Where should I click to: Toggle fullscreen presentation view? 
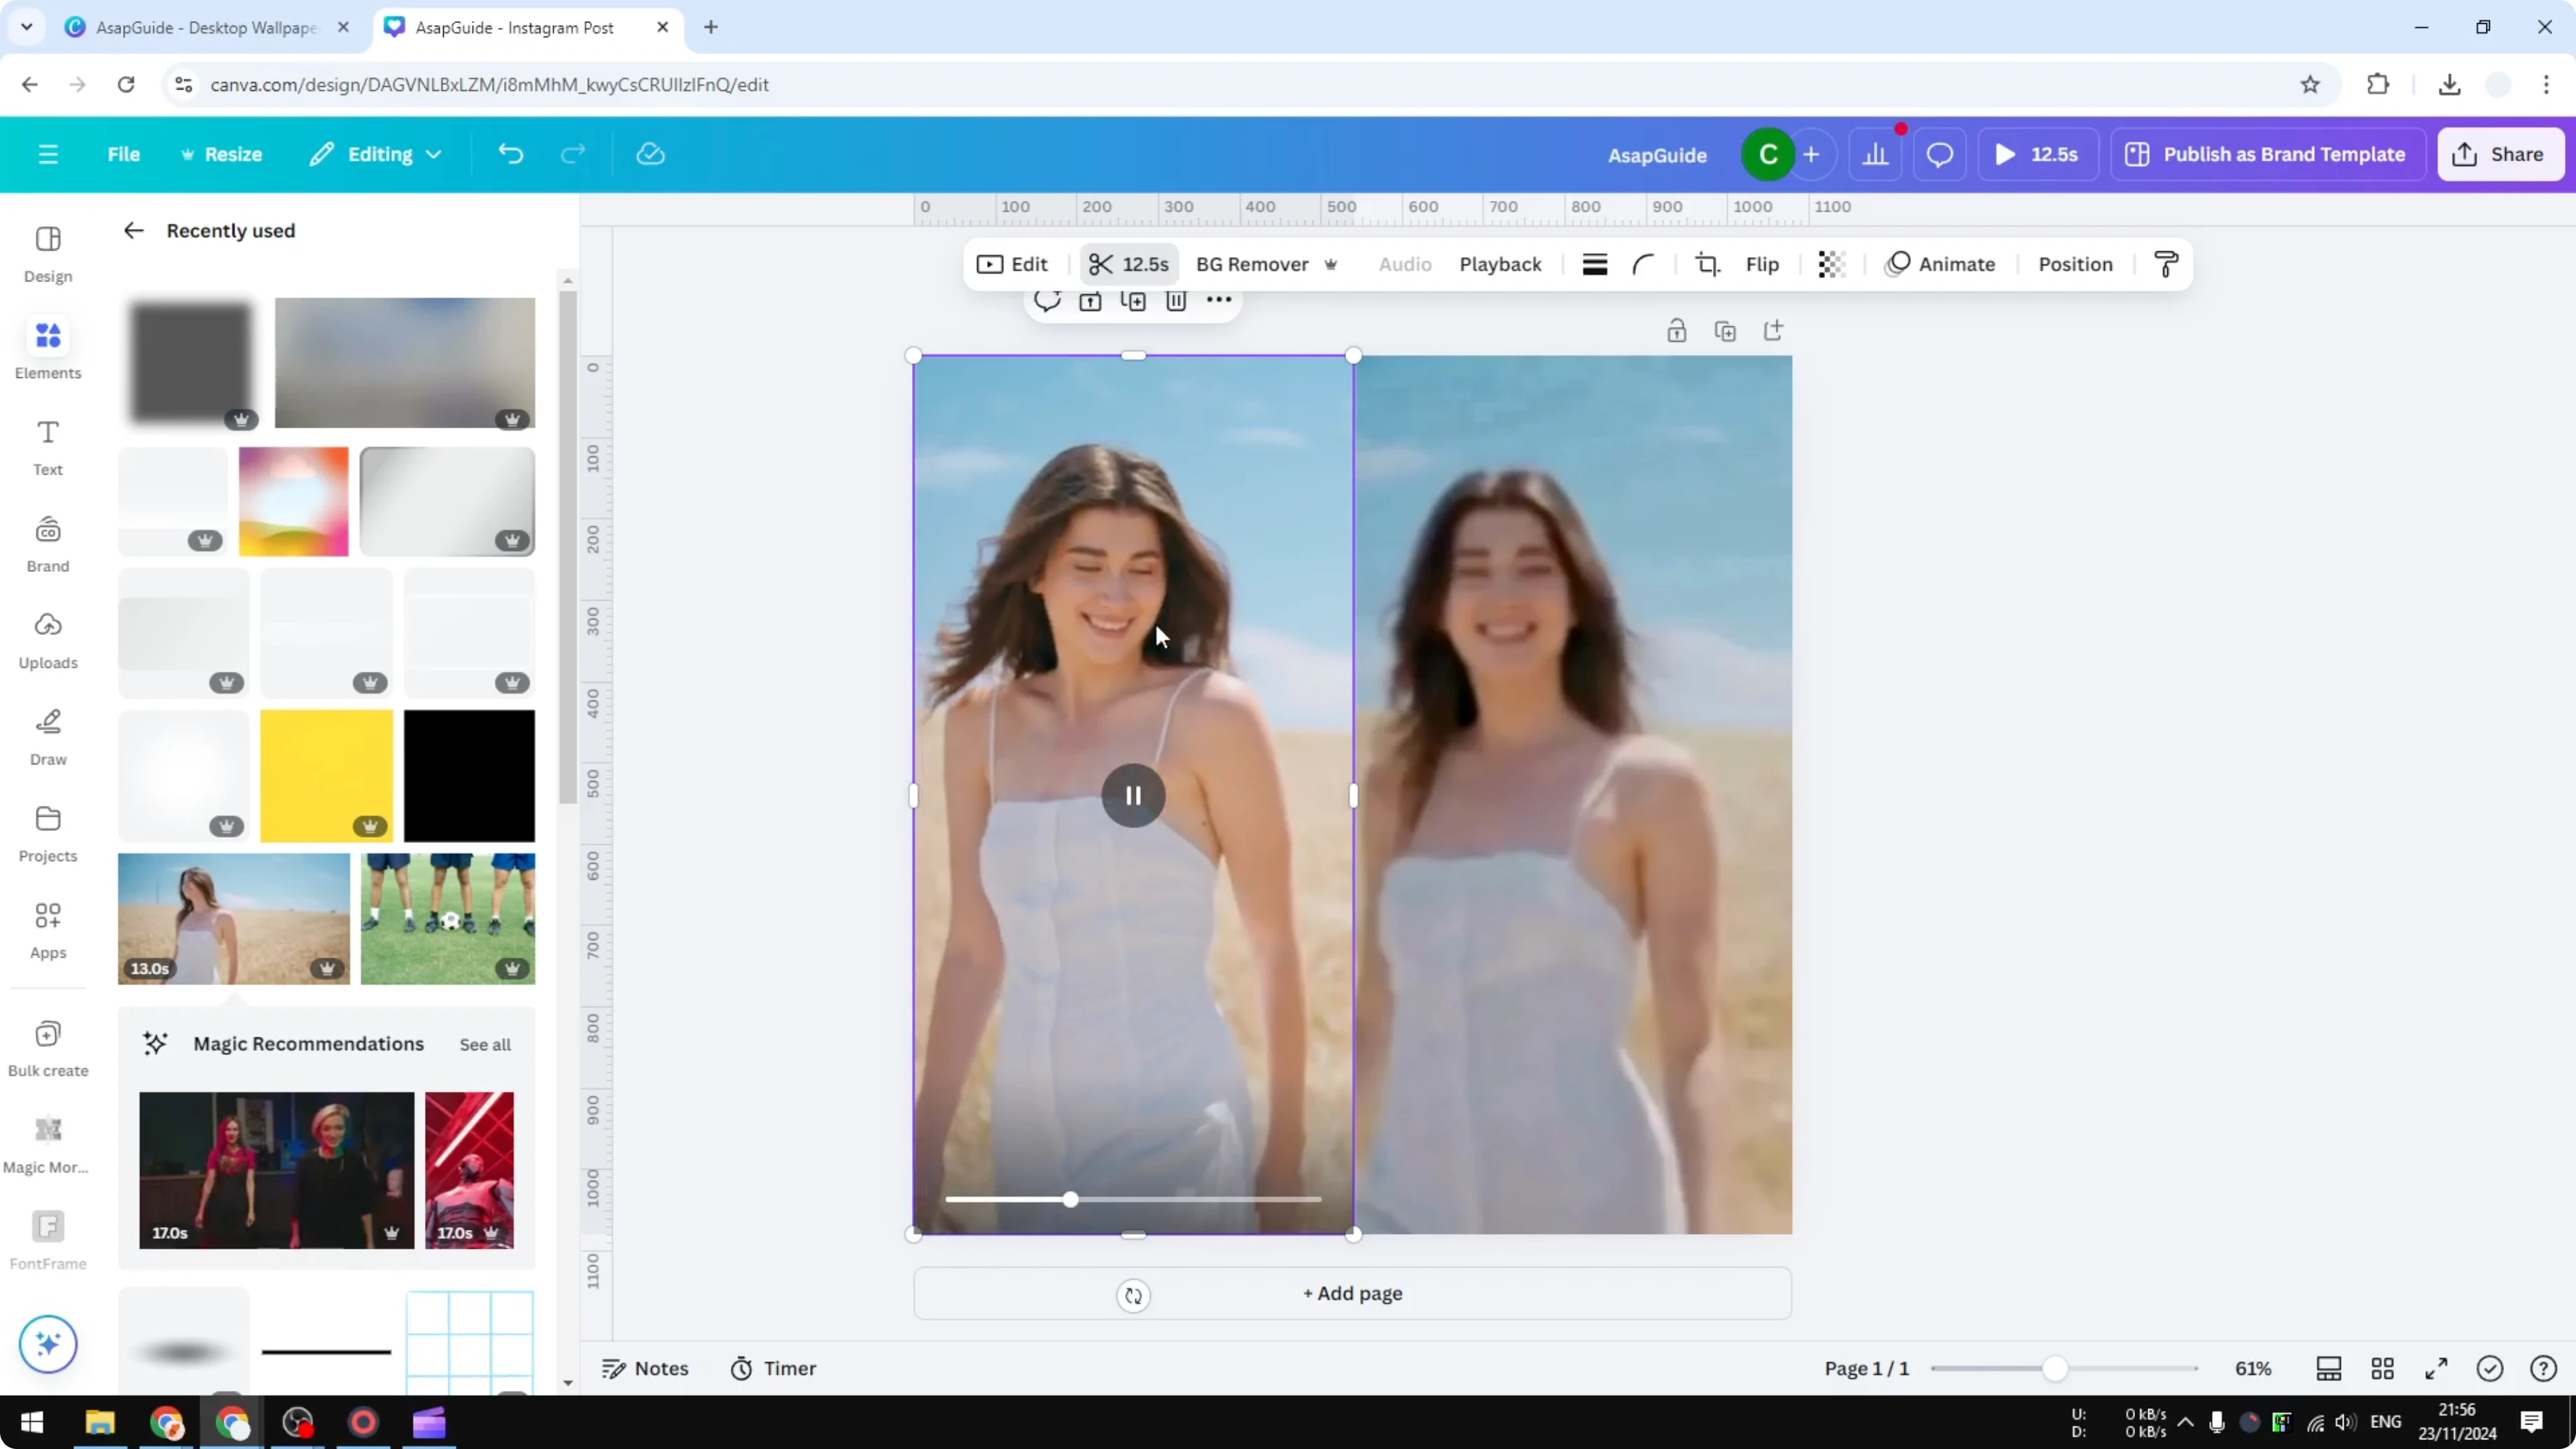tap(2436, 1368)
